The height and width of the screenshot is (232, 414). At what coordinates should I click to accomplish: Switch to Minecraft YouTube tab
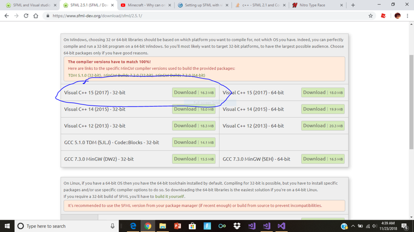[x=146, y=5]
